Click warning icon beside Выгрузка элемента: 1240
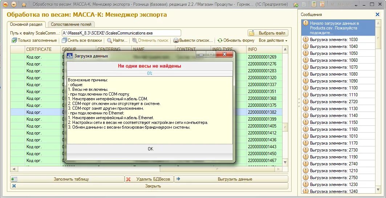 pos(305,191)
